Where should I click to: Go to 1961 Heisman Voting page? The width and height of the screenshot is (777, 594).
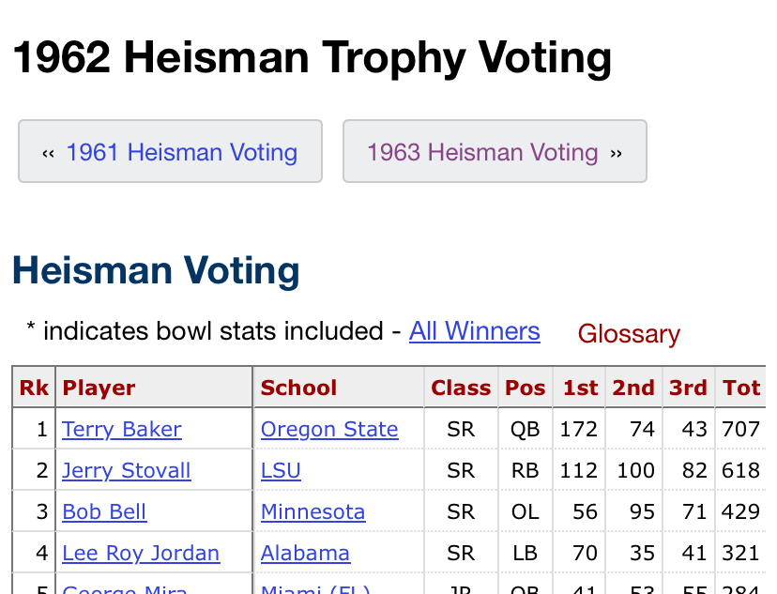click(x=171, y=152)
